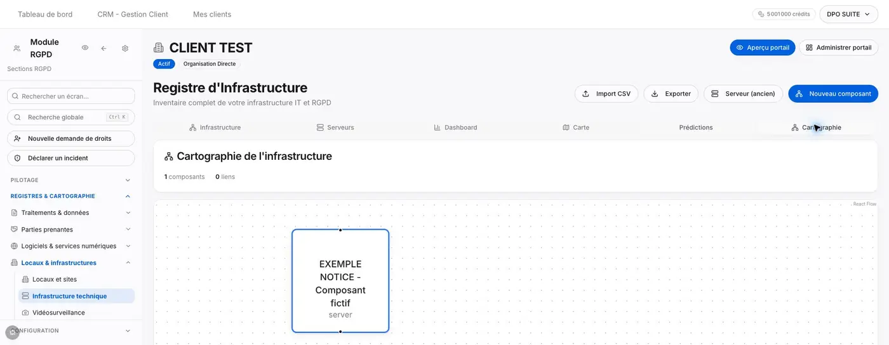889x345 pixels.
Task: Click Aperçu portail button
Action: click(762, 48)
